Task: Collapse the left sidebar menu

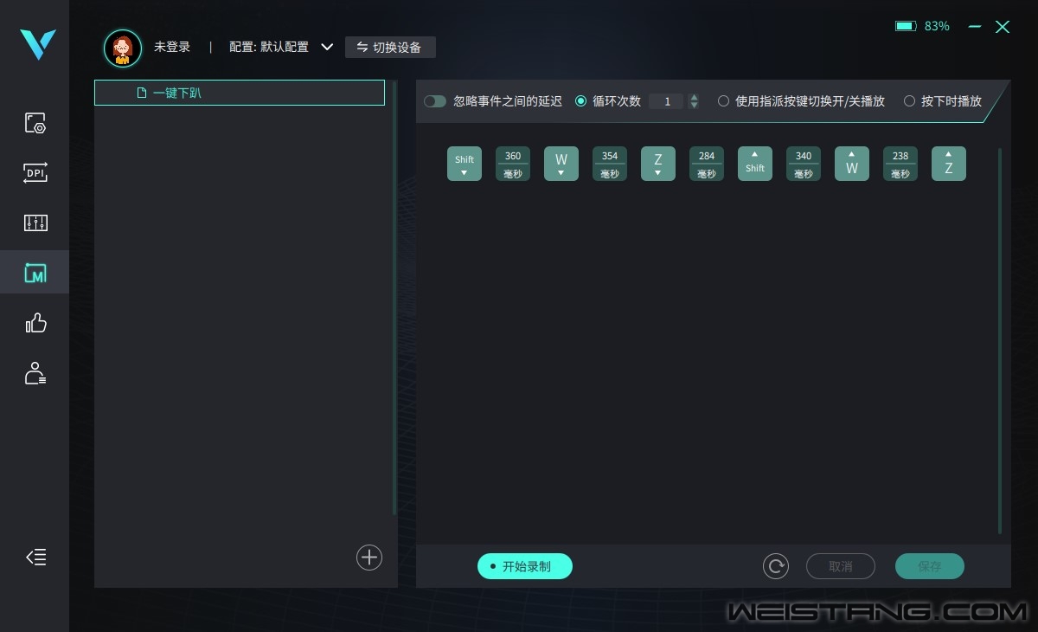Action: tap(35, 558)
